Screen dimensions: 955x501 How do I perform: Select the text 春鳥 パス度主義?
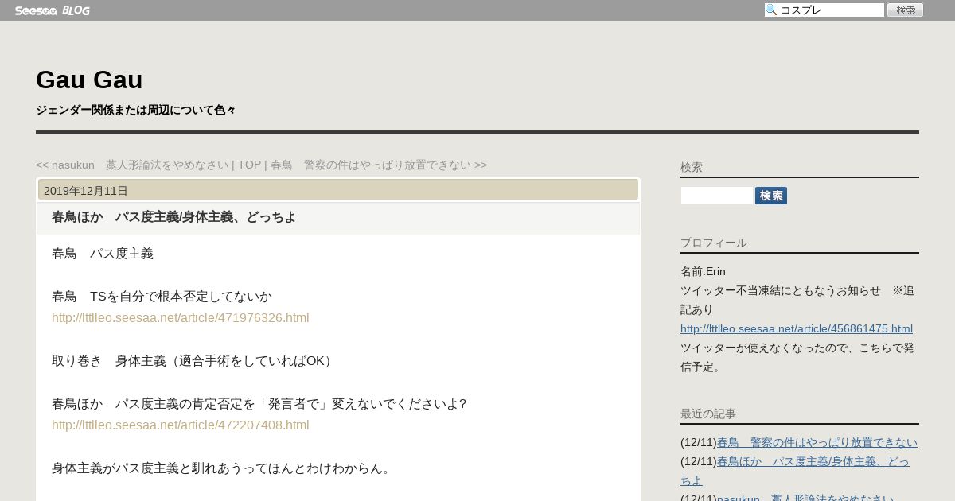pyautogui.click(x=103, y=254)
